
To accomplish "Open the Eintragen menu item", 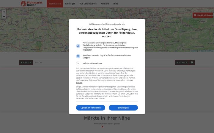I will (x=70, y=4).
